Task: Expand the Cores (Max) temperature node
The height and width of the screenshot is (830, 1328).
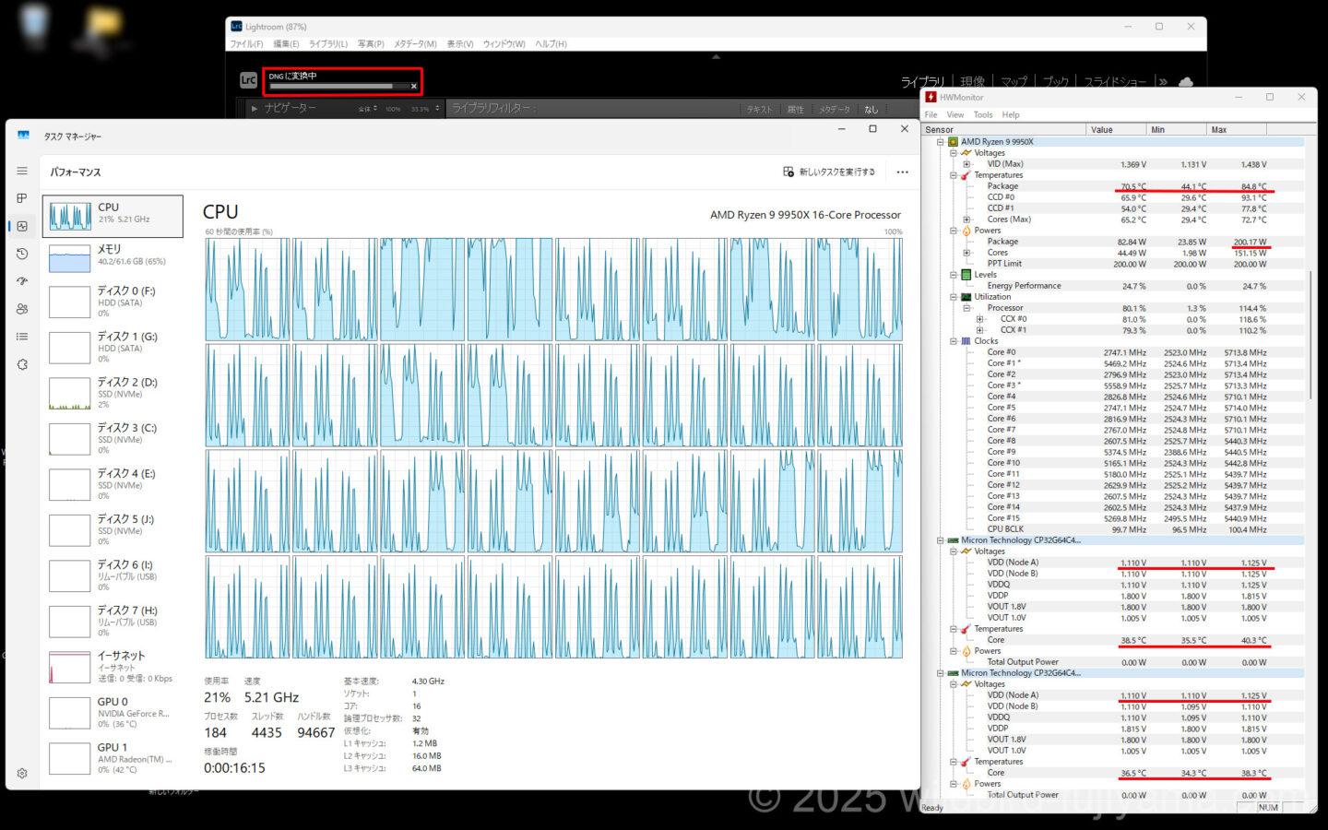Action: tap(966, 219)
